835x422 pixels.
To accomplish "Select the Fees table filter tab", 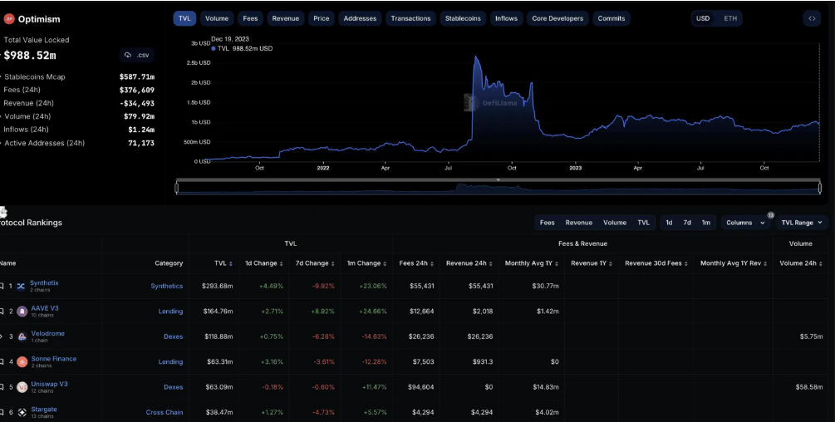I will point(548,223).
